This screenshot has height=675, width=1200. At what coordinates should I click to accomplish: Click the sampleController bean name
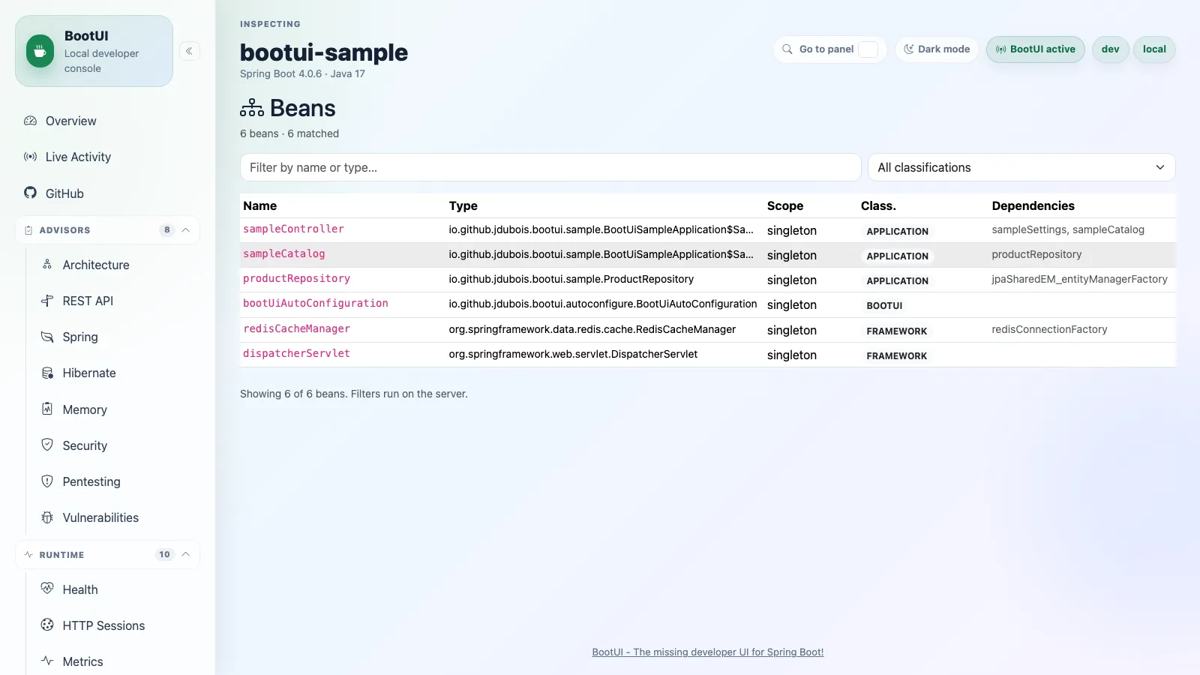(x=293, y=229)
